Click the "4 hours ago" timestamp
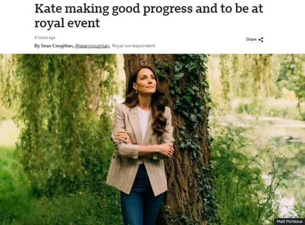Image resolution: width=305 pixels, height=225 pixels. pyautogui.click(x=45, y=37)
